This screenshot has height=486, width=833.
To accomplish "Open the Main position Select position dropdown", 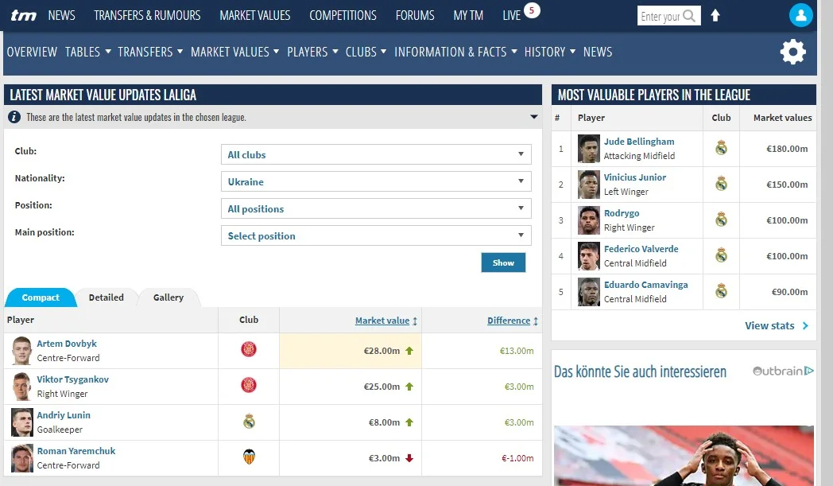I will (375, 236).
